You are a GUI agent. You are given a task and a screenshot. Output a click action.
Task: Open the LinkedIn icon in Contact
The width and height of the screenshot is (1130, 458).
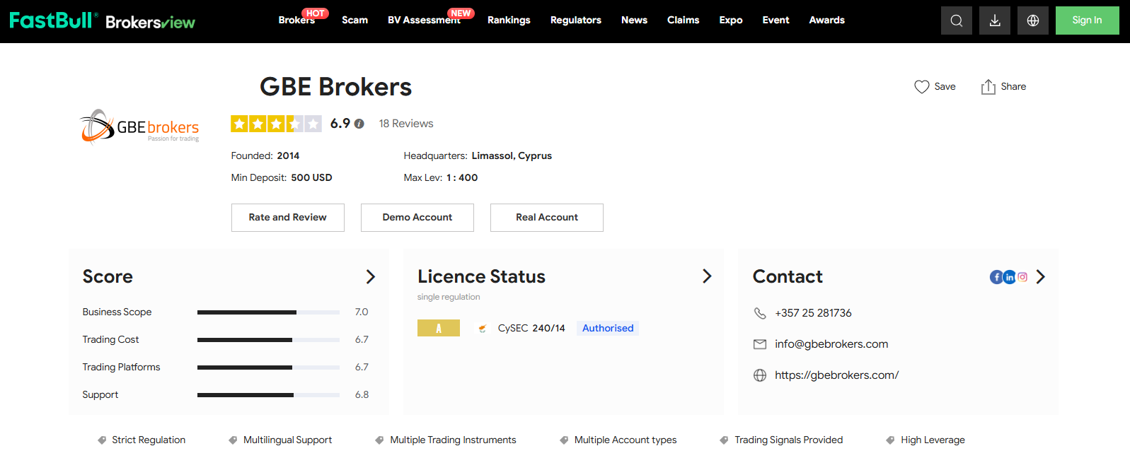pyautogui.click(x=1010, y=277)
